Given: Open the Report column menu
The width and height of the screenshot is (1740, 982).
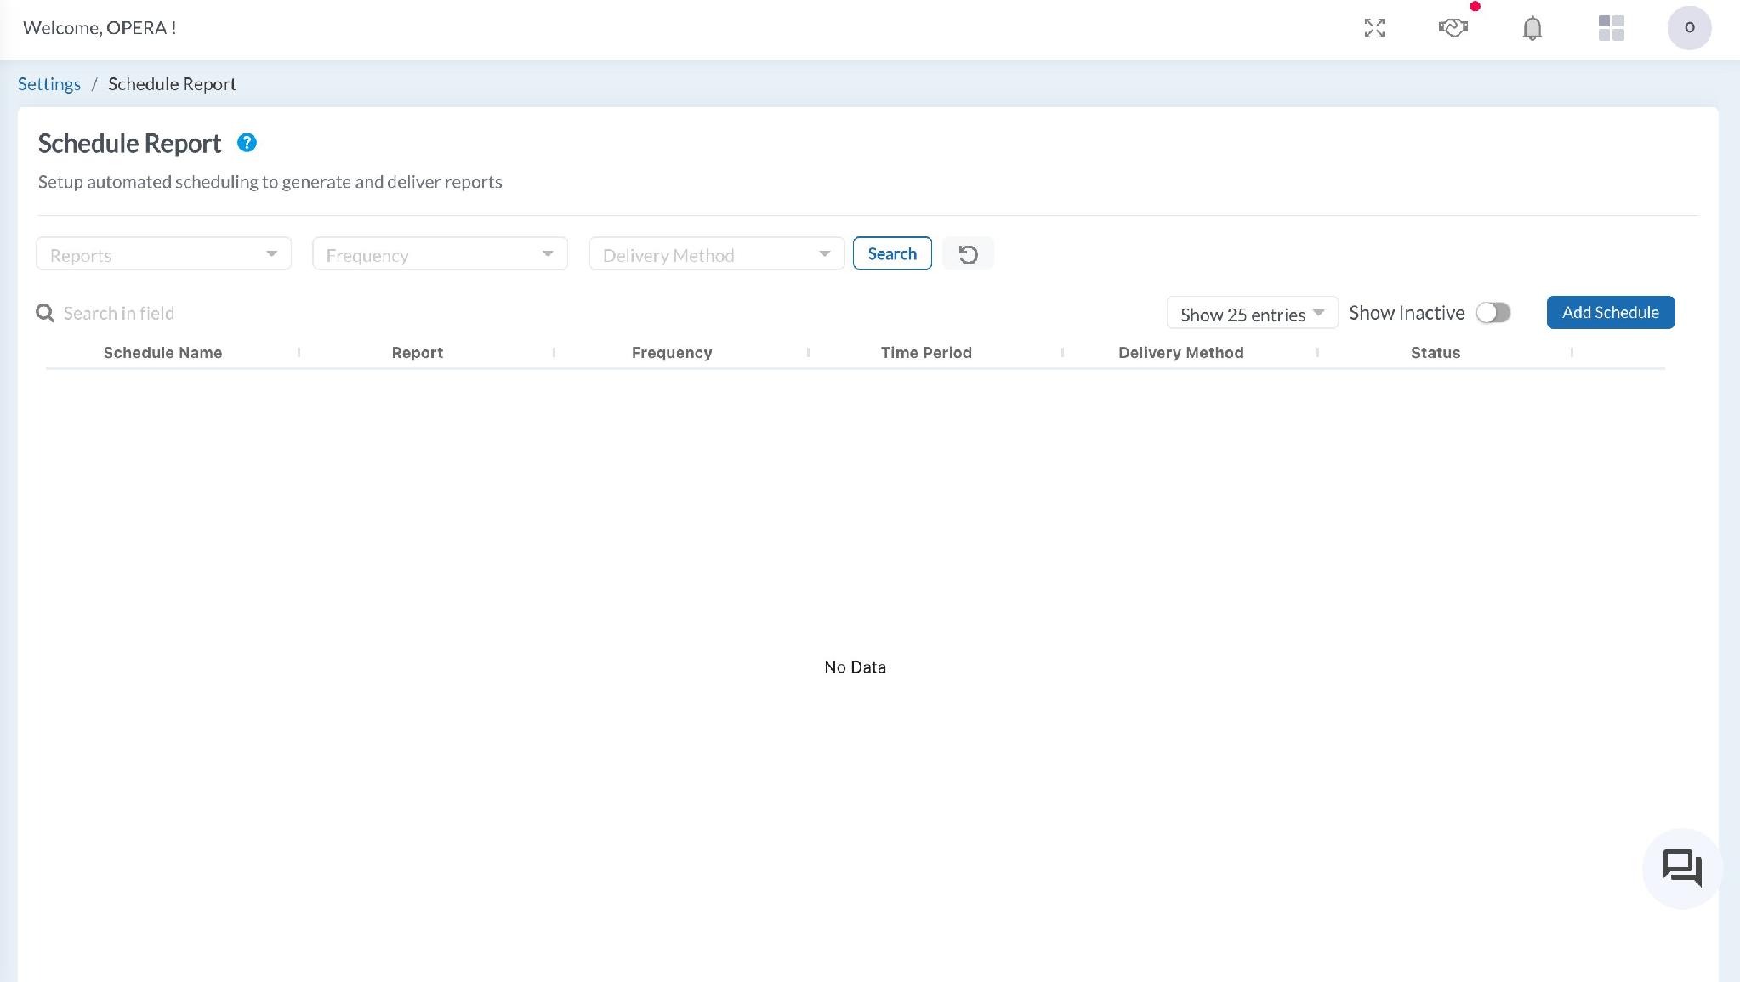Looking at the screenshot, I should coord(554,353).
